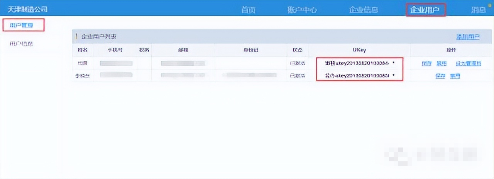The image size is (494, 179).
Task: Click the UKey column header
Action: 359,50
